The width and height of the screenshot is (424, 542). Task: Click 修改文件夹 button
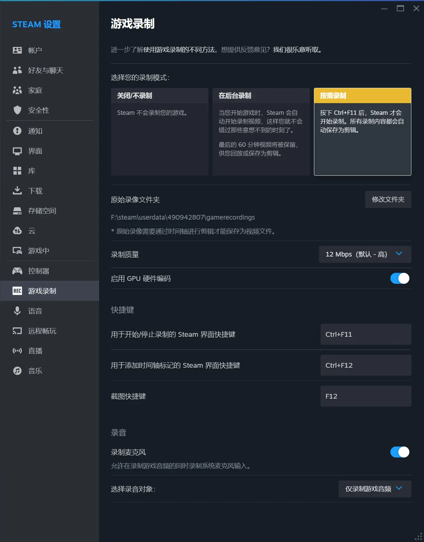coord(388,199)
